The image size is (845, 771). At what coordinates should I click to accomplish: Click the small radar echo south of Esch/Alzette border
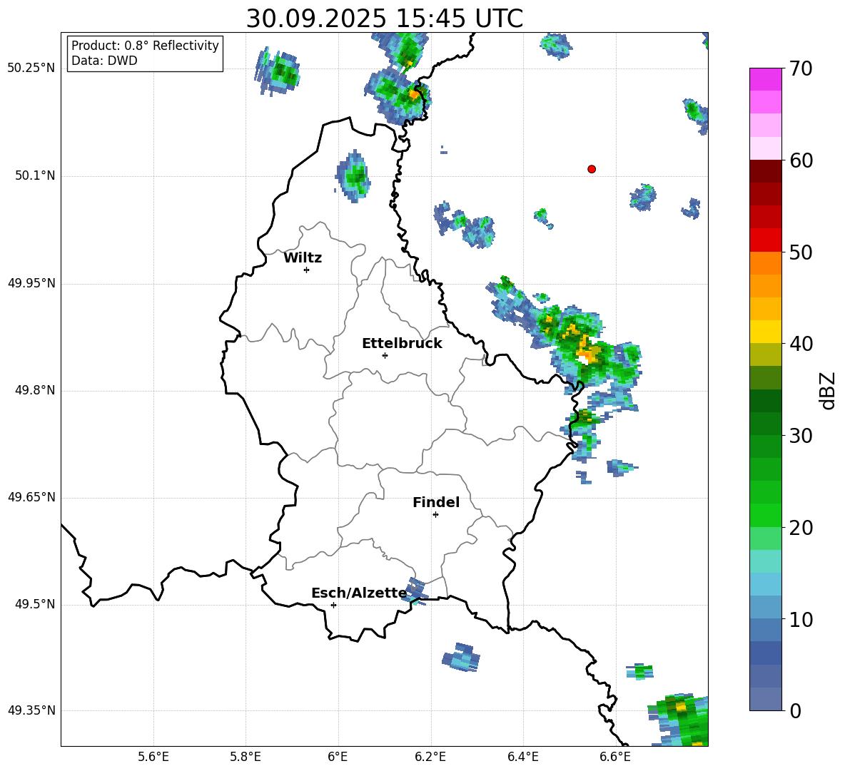point(461,658)
